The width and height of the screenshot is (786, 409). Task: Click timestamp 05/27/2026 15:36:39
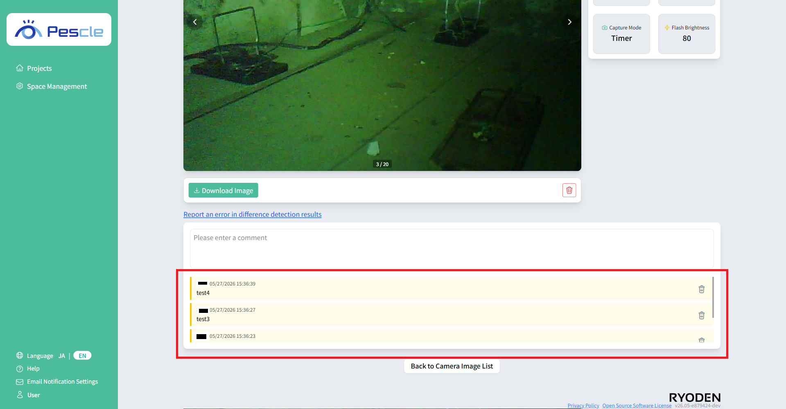tap(233, 284)
